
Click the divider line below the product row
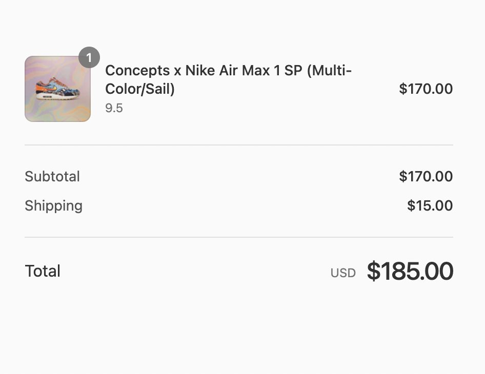[239, 144]
